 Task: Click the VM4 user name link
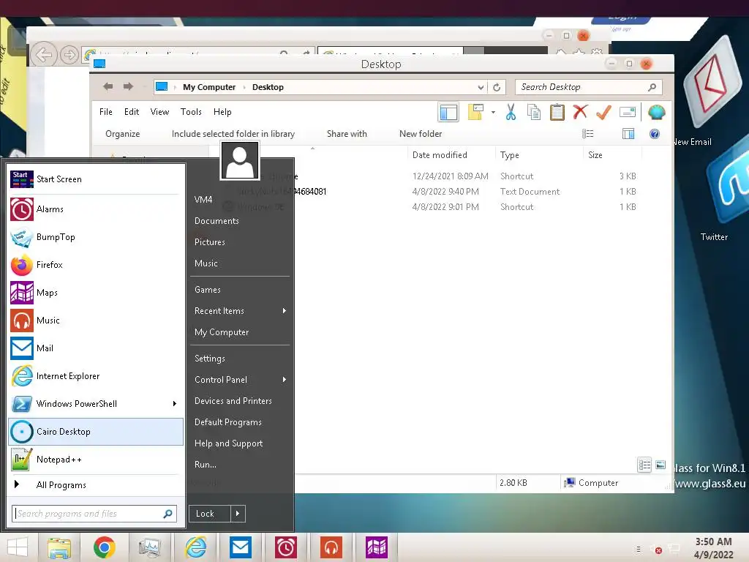tap(203, 200)
